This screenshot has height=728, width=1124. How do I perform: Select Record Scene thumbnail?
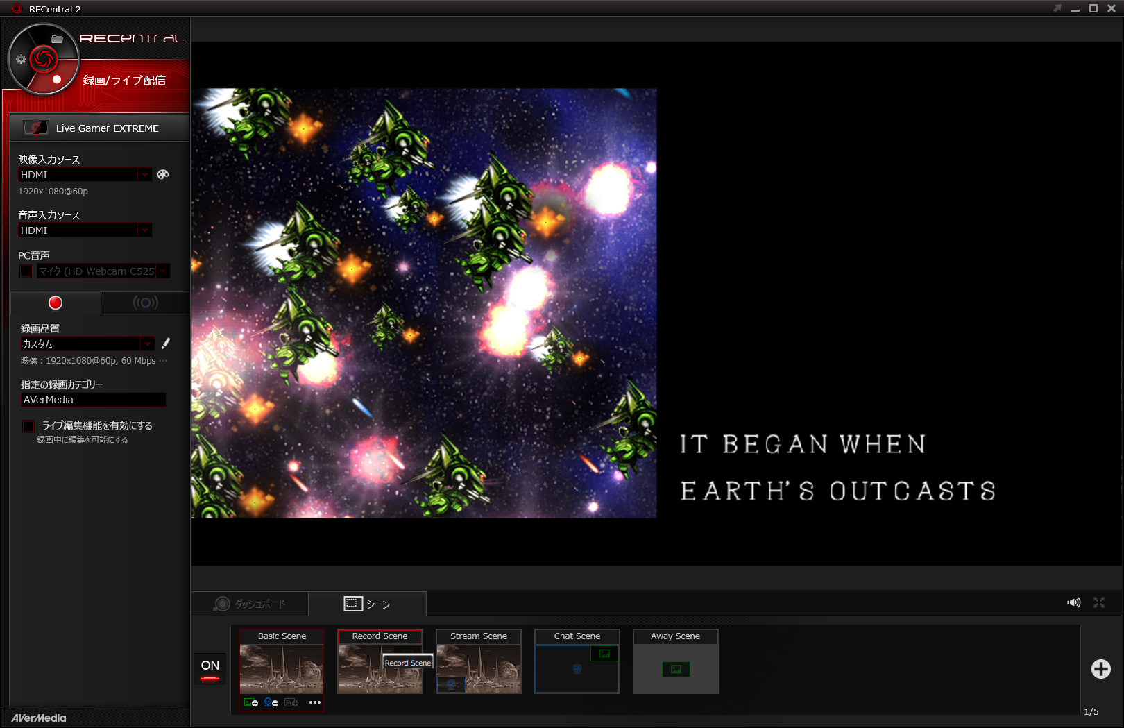[380, 669]
